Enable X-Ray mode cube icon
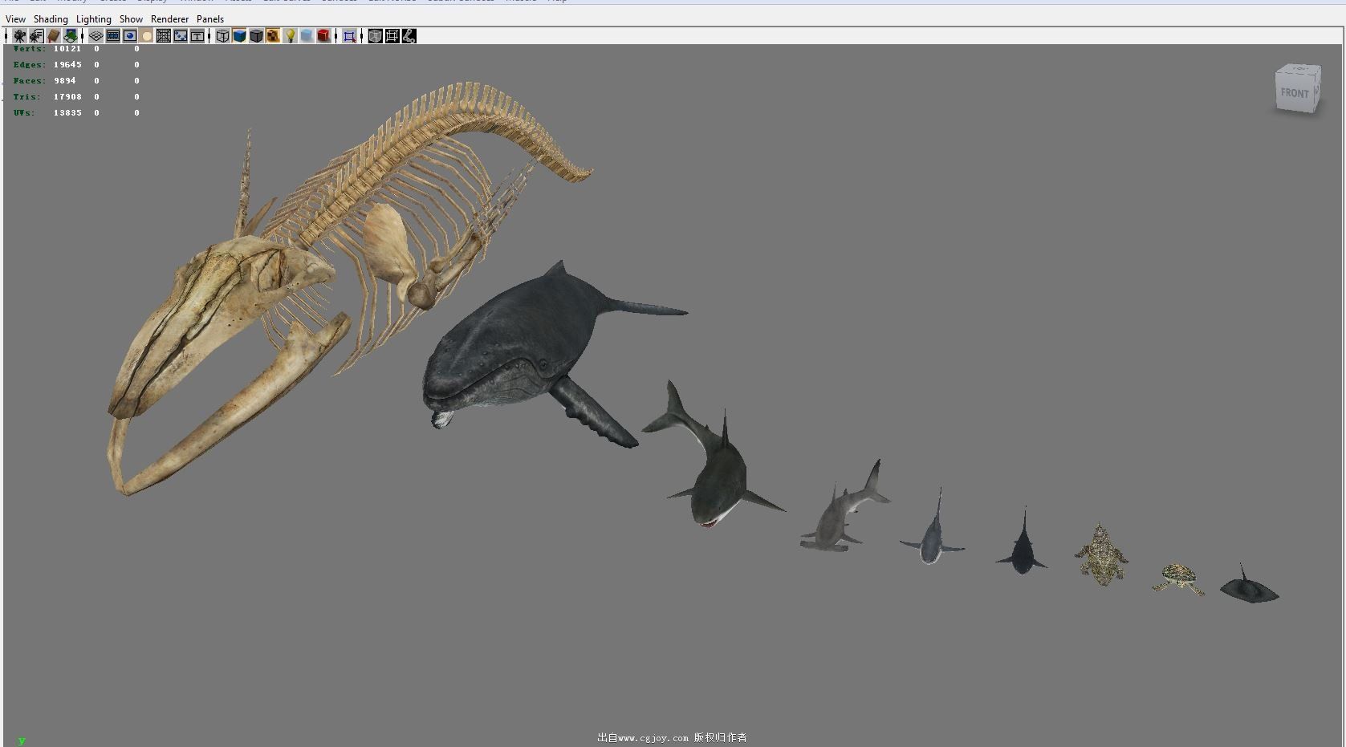The width and height of the screenshot is (1346, 747). pyautogui.click(x=375, y=36)
